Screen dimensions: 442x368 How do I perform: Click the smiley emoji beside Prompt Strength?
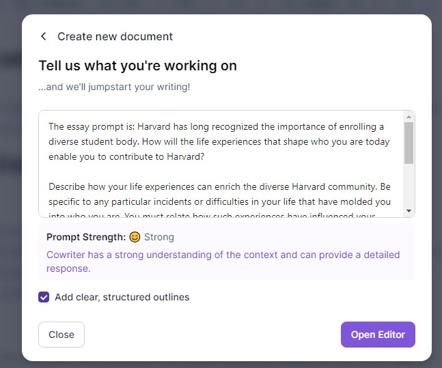tap(135, 237)
